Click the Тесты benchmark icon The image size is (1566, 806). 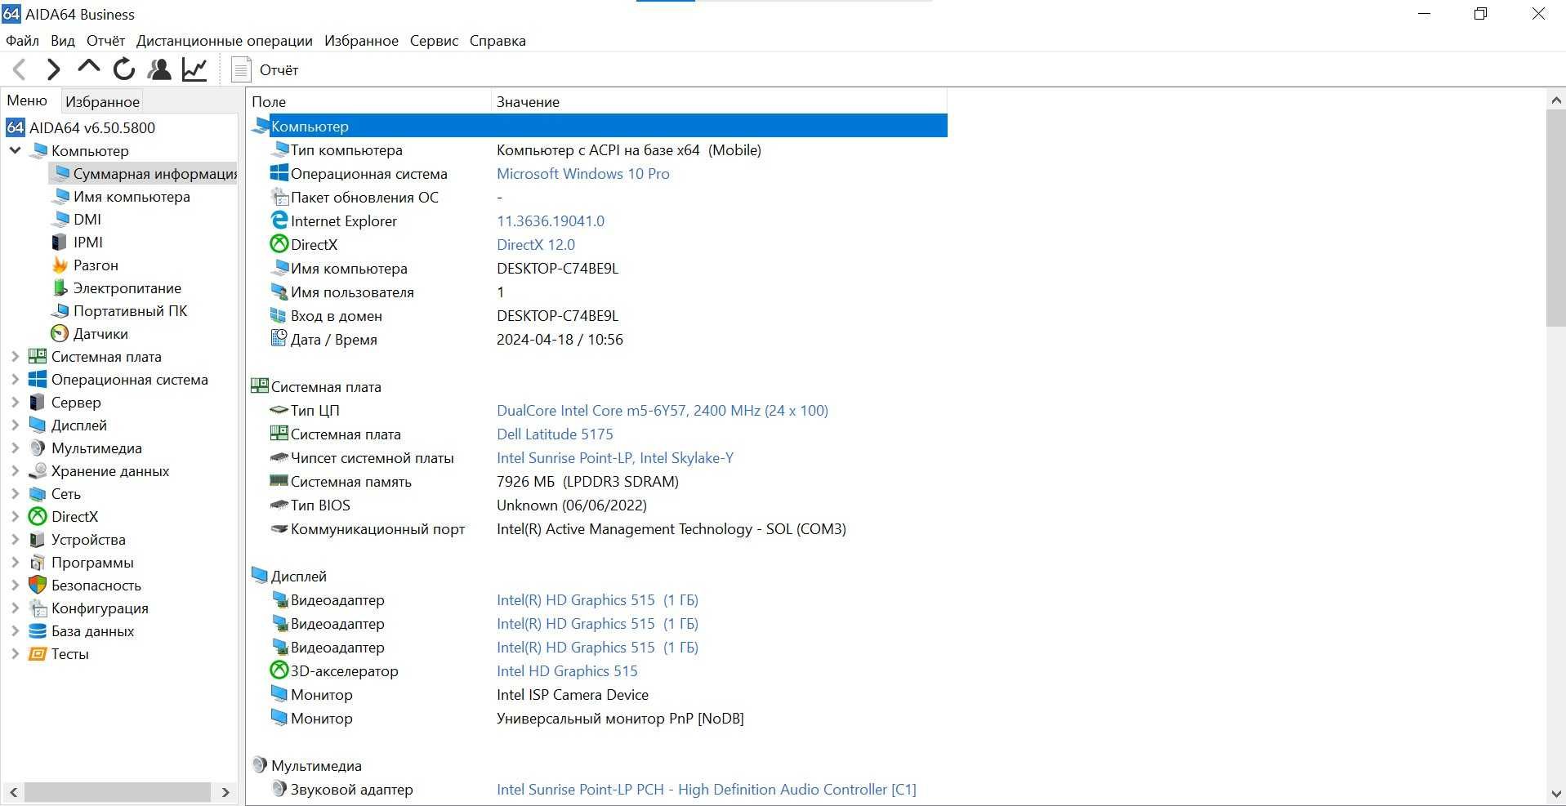pyautogui.click(x=38, y=654)
